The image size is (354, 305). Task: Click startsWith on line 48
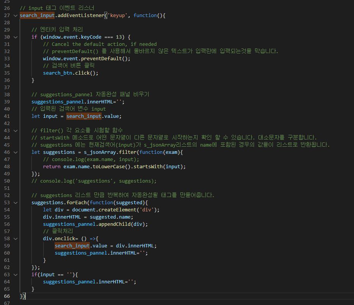tap(148, 167)
